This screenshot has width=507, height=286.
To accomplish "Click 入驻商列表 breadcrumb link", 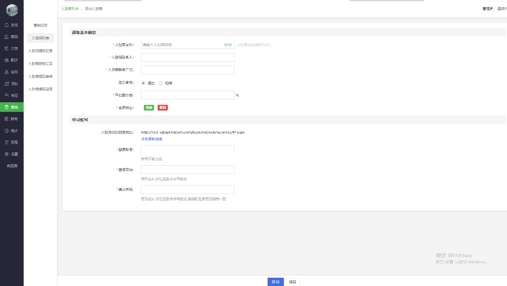I will pos(70,9).
